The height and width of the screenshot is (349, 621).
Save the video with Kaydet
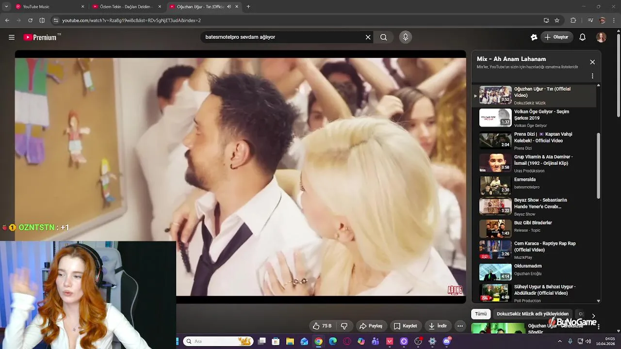point(405,326)
